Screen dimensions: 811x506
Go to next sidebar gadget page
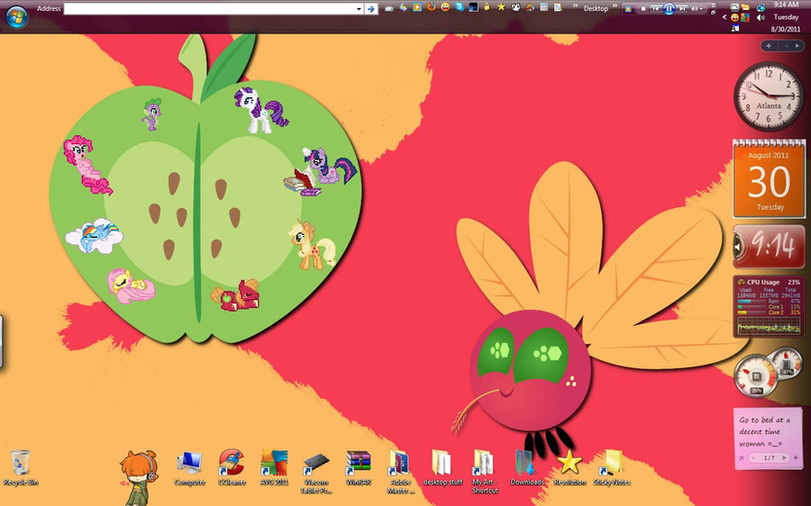point(797,46)
